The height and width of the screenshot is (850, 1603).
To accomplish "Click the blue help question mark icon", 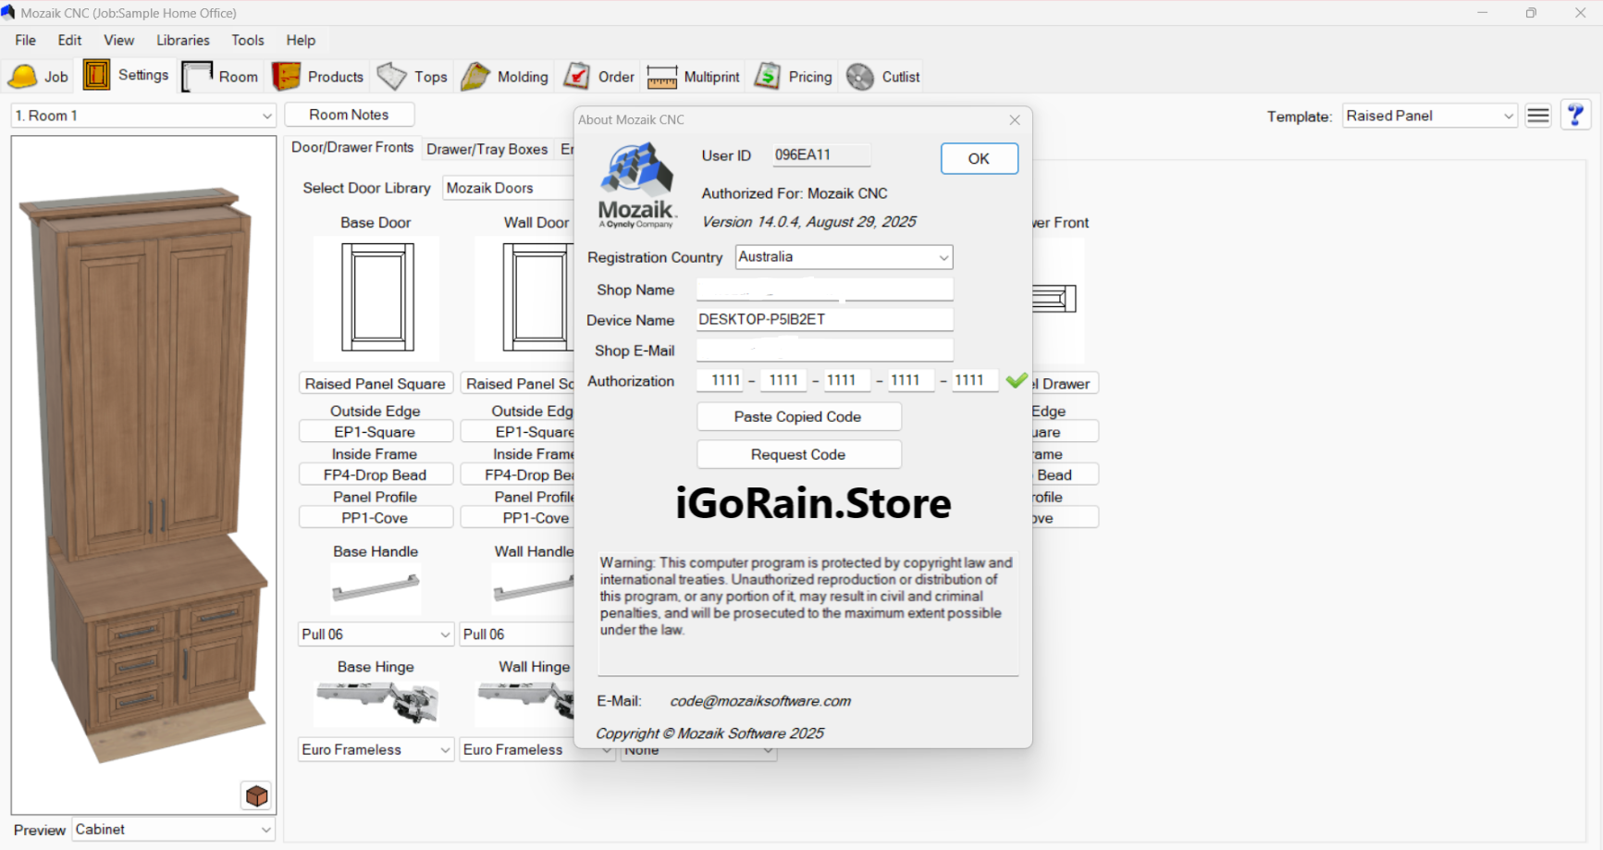I will (1575, 115).
